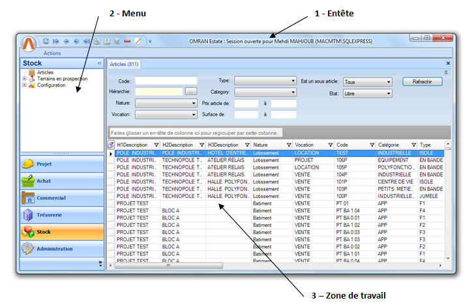This screenshot has width=476, height=307.
Task: Click into the Code input field
Action: pos(166,81)
